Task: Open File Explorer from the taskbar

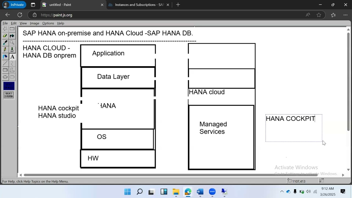Action: tap(176, 192)
